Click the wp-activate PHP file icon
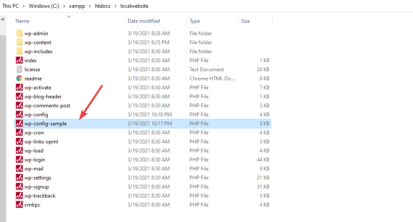 pyautogui.click(x=19, y=87)
